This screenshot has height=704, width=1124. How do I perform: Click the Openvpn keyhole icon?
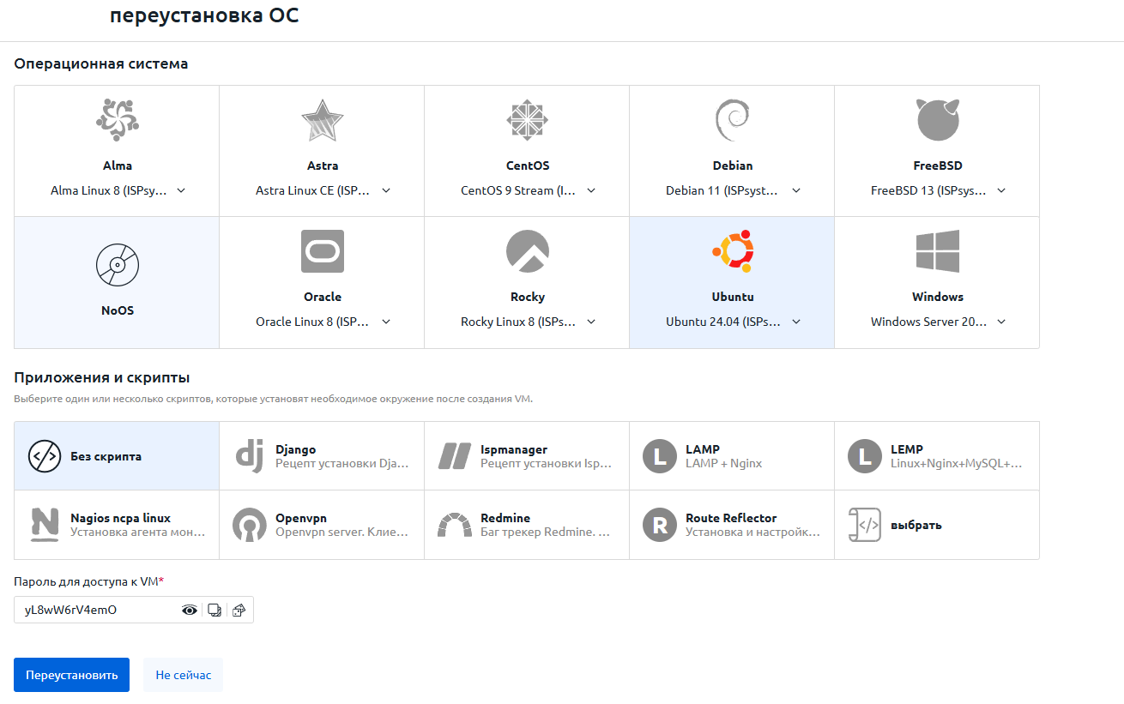pyautogui.click(x=250, y=525)
